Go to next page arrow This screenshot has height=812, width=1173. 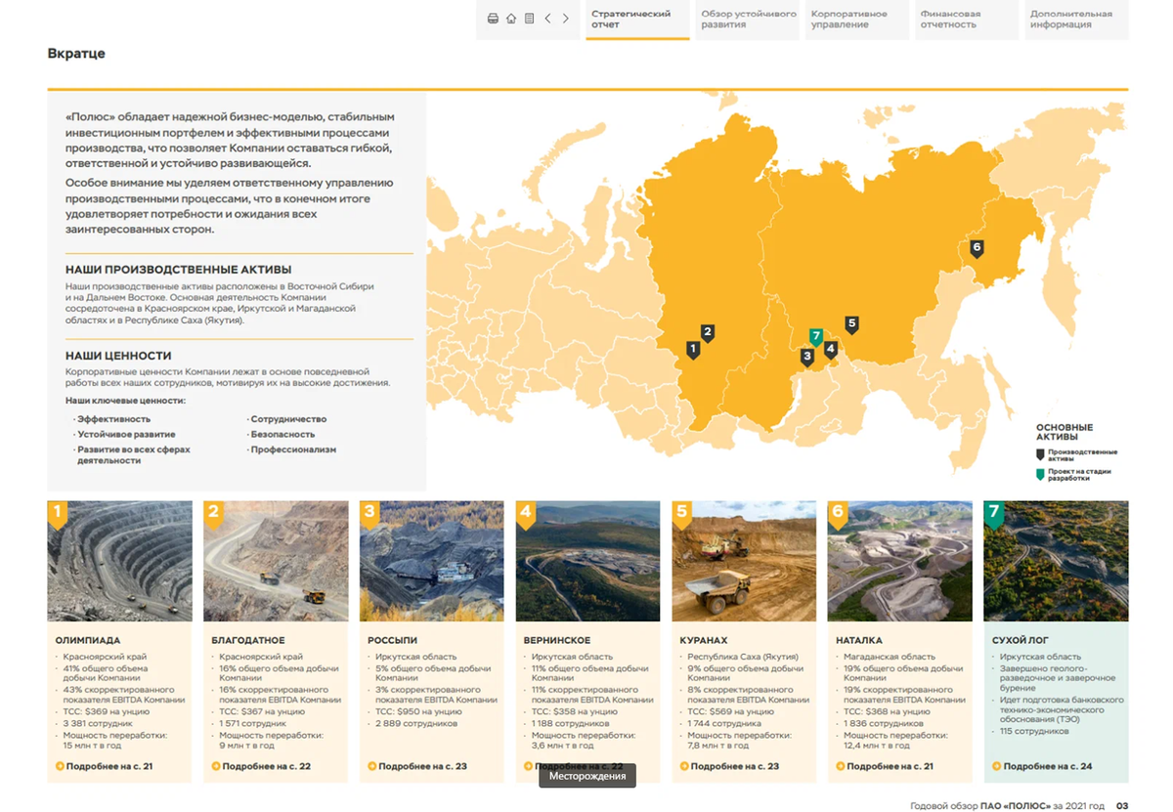tap(566, 19)
